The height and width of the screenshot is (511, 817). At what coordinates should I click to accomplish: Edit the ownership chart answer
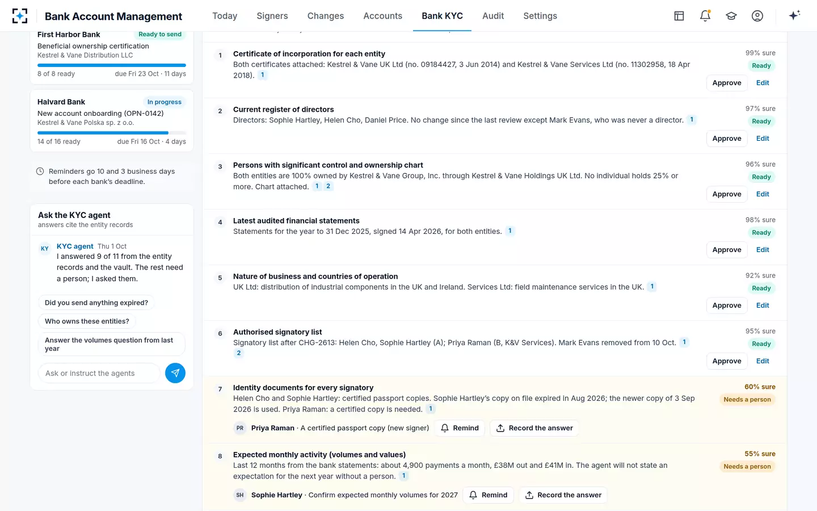[x=763, y=194]
